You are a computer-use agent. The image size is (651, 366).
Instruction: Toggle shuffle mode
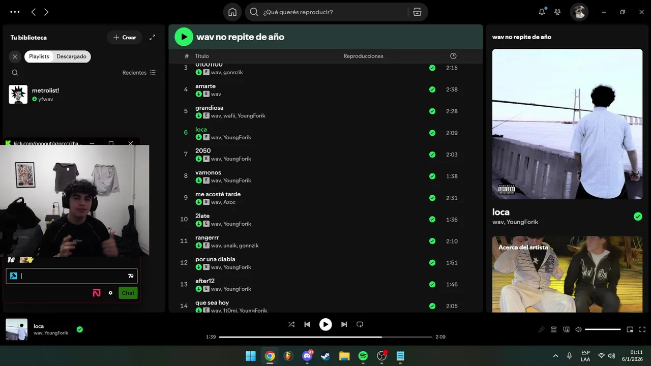[291, 324]
